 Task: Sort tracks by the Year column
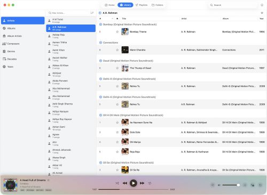(x=262, y=19)
